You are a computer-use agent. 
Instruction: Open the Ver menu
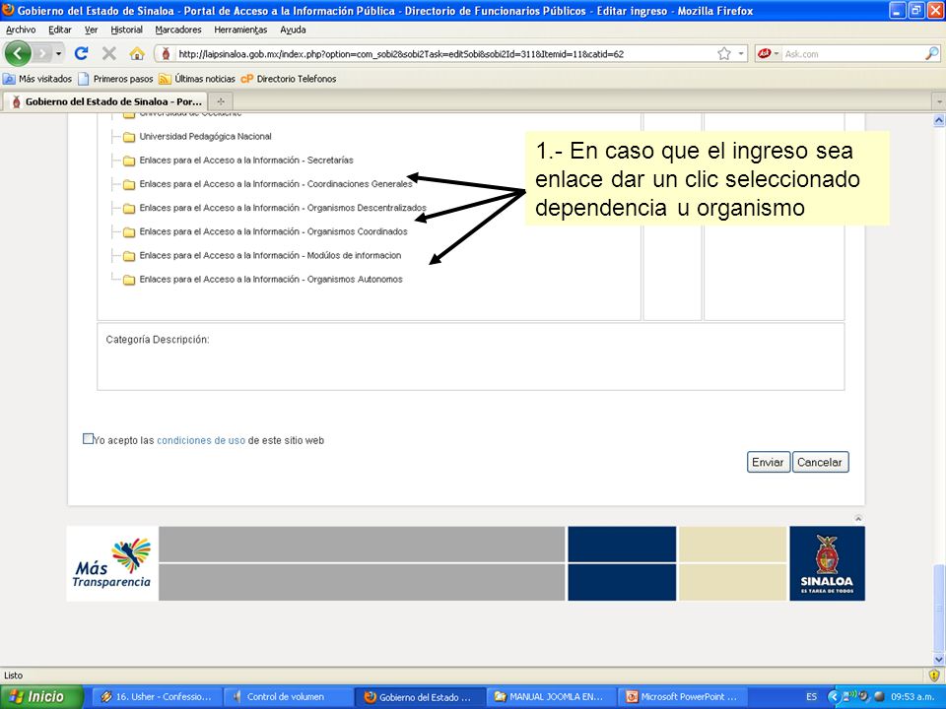pyautogui.click(x=91, y=30)
